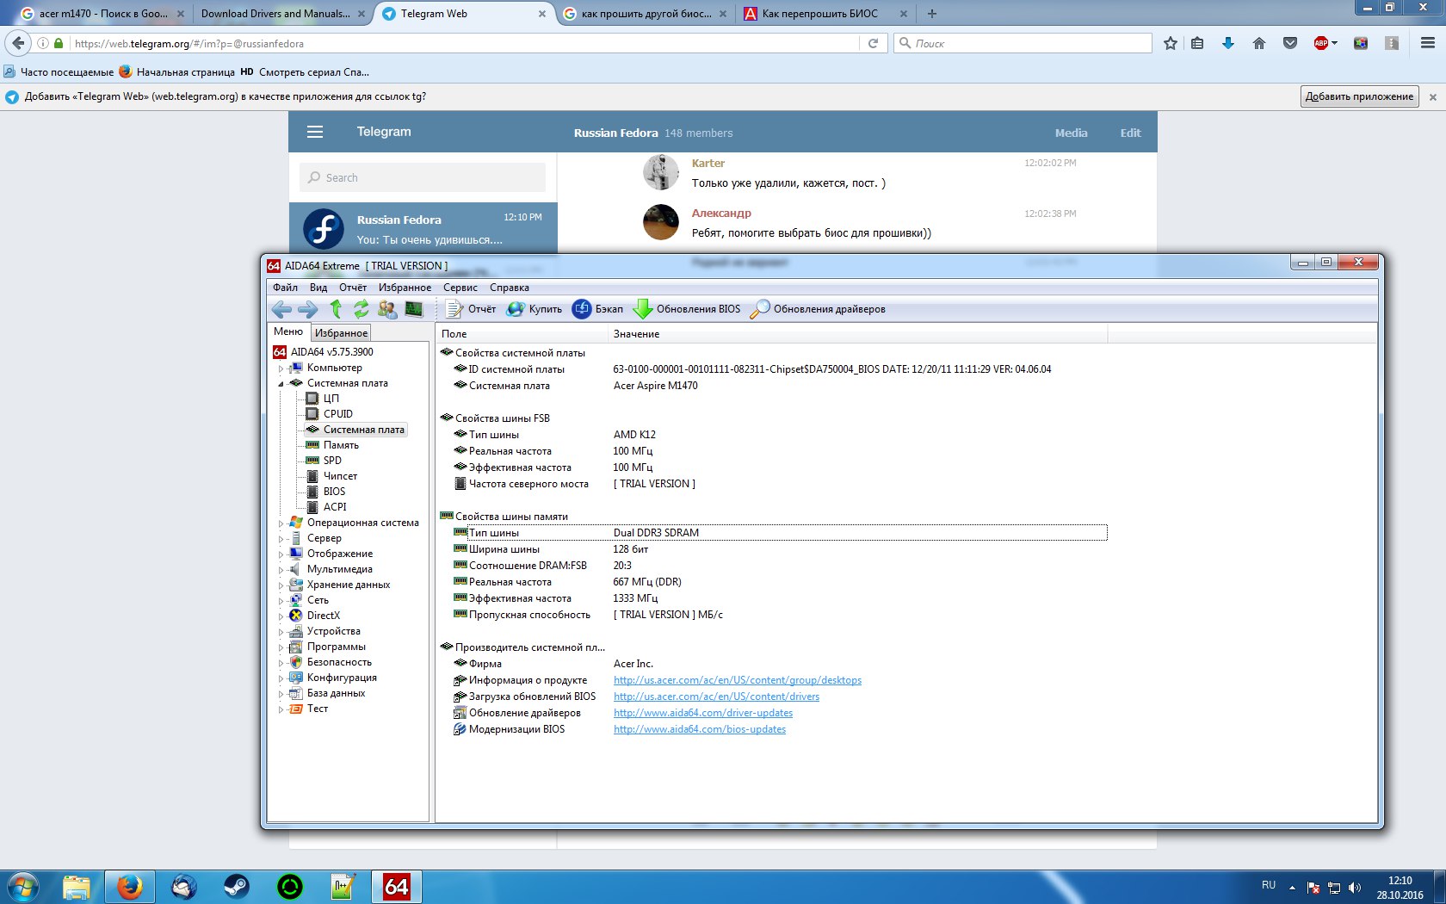Select BIOS in the tree
Image resolution: width=1446 pixels, height=904 pixels.
pyautogui.click(x=334, y=492)
